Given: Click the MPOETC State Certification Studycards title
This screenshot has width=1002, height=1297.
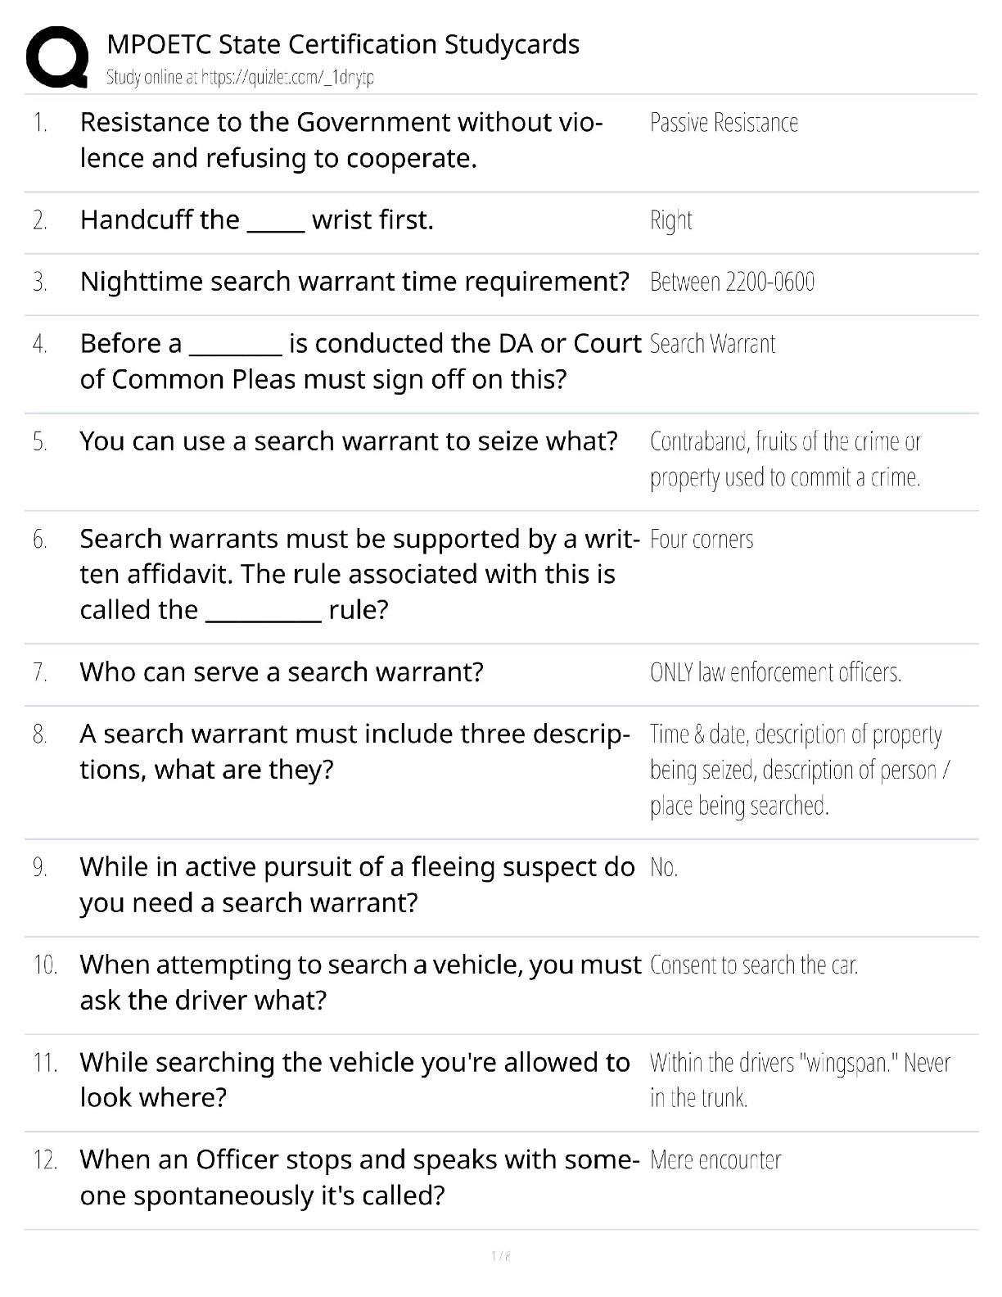Looking at the screenshot, I should [x=343, y=44].
